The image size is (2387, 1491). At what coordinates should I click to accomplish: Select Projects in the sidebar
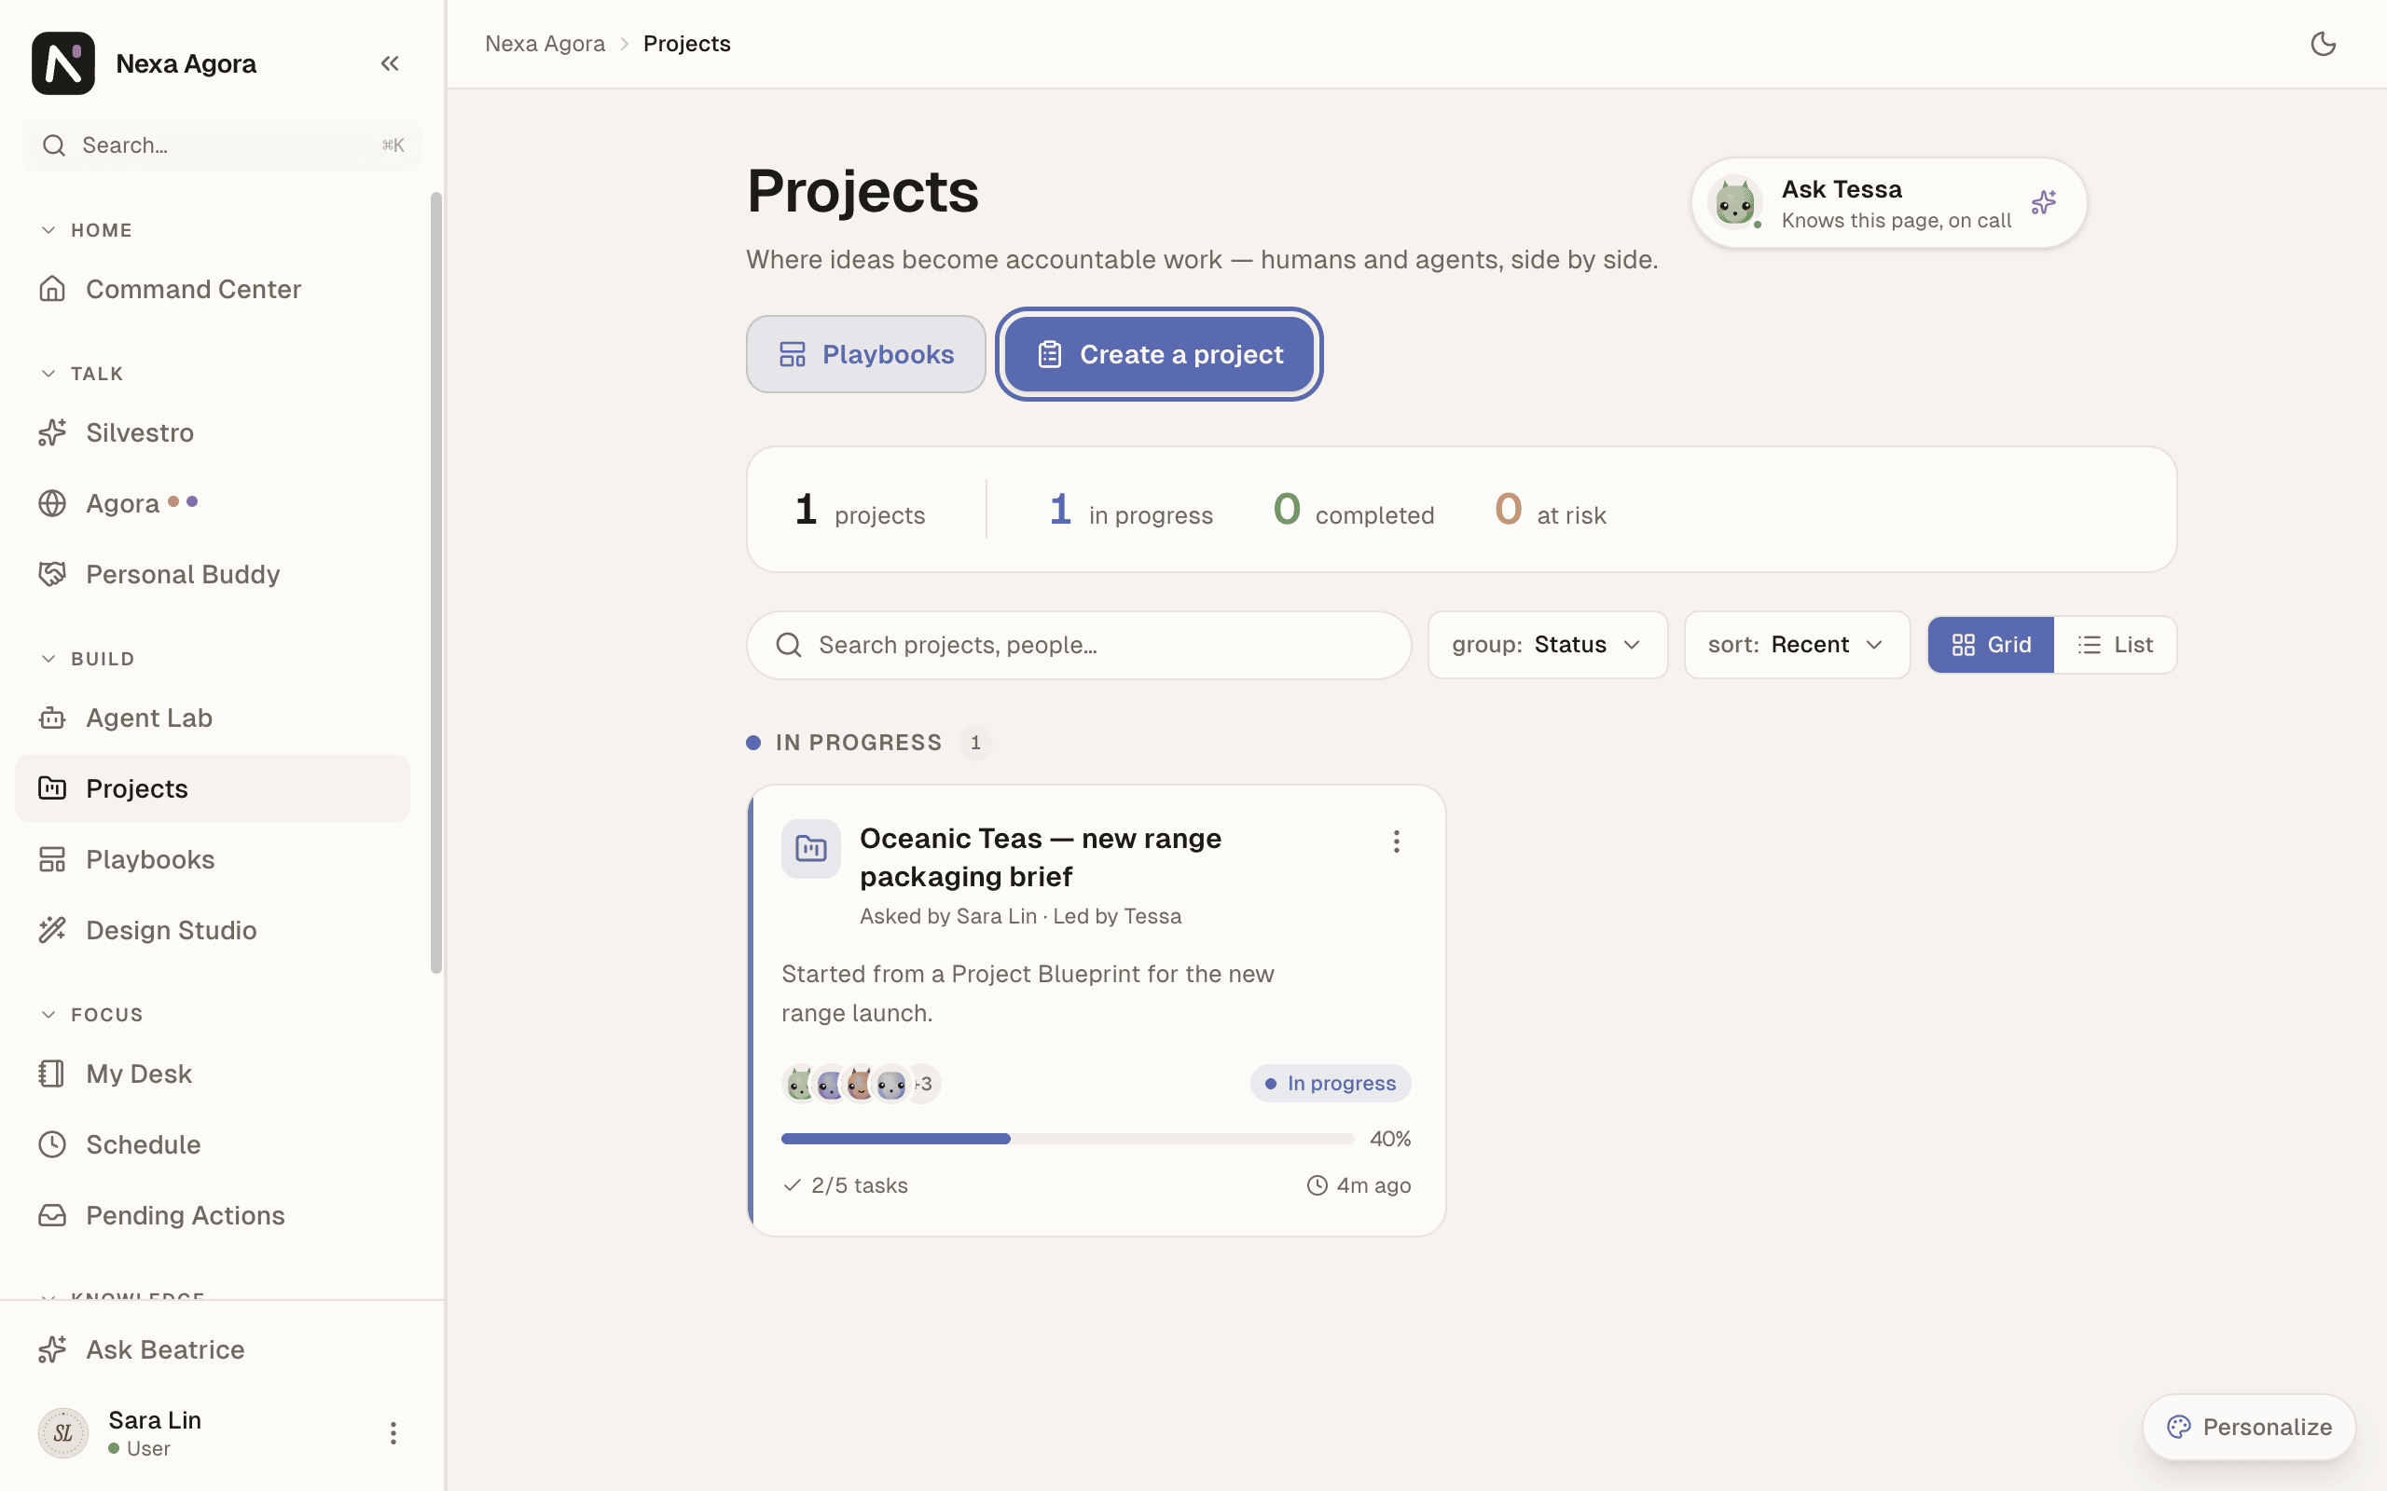pos(212,789)
